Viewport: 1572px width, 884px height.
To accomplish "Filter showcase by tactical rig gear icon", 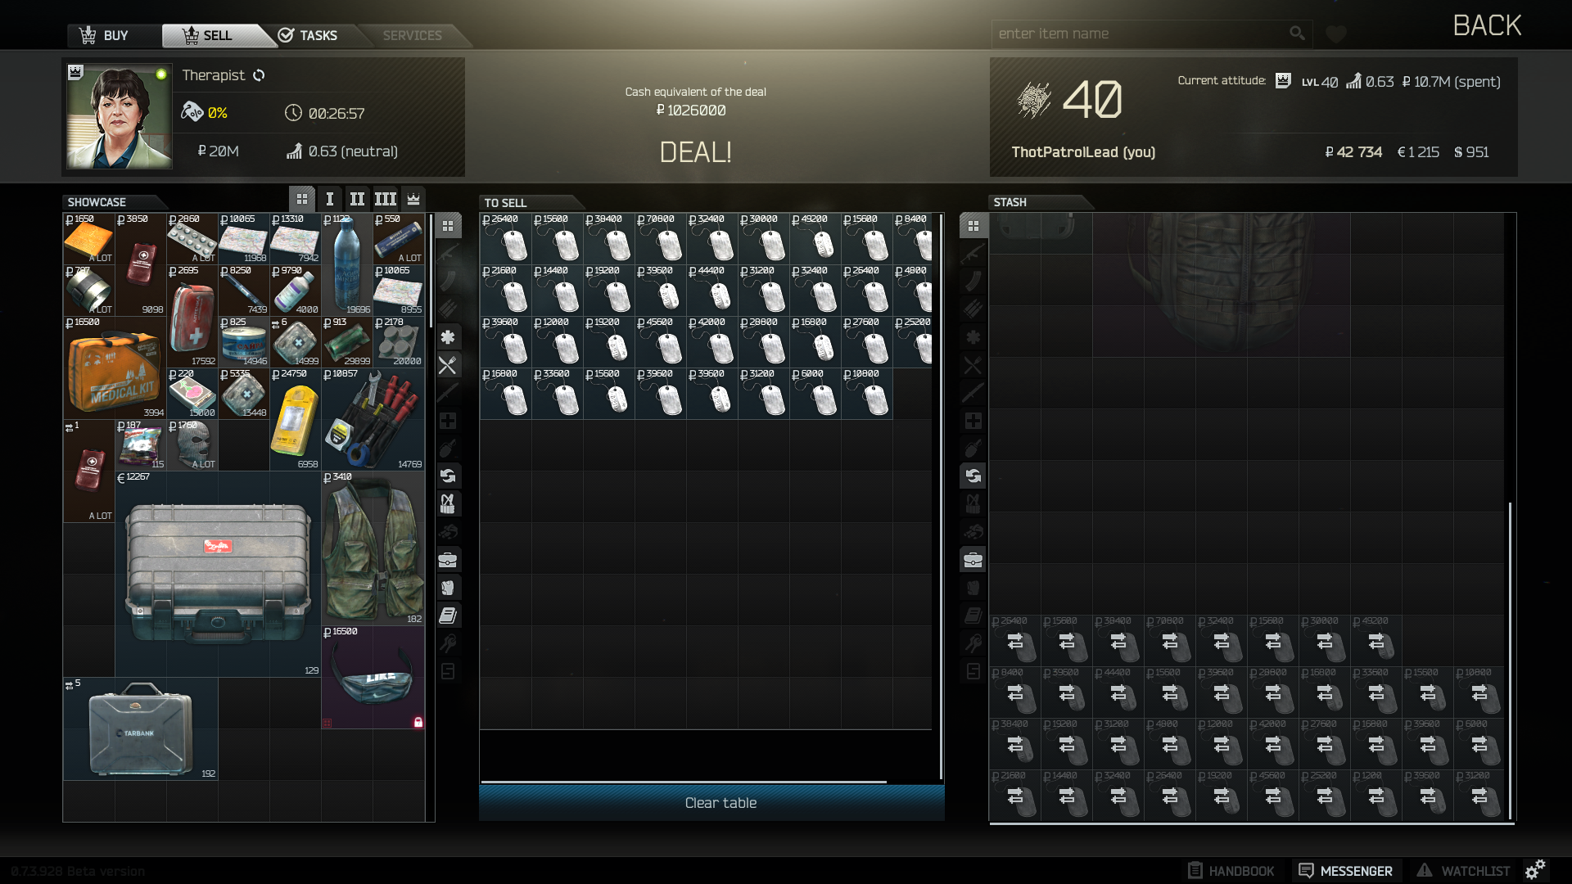I will (x=448, y=504).
